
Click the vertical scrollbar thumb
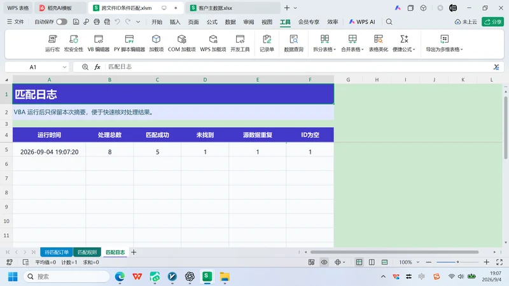(505, 128)
